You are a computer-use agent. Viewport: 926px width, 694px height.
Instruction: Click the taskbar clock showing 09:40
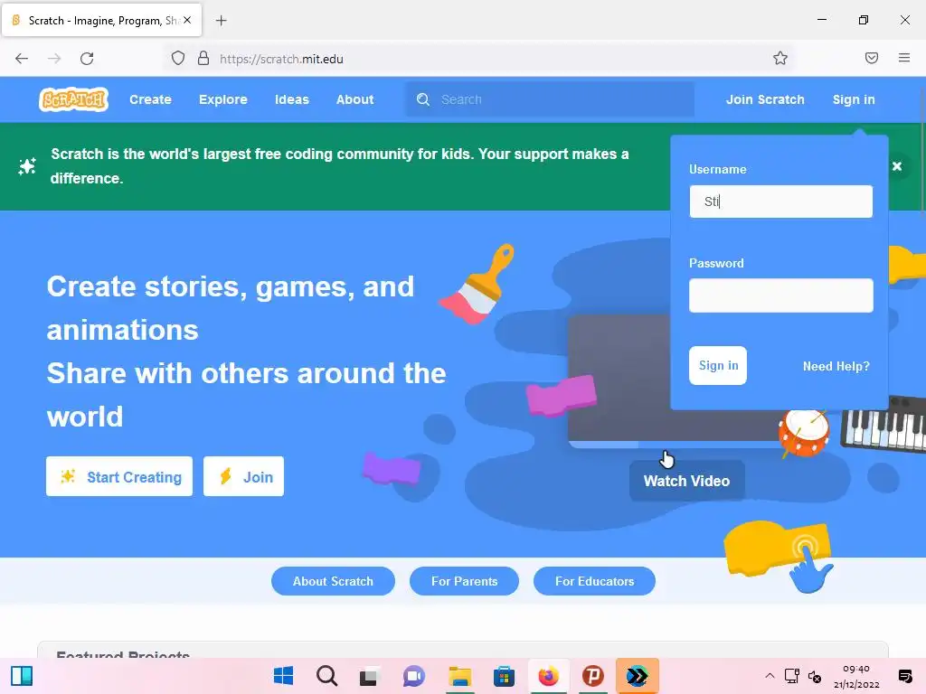click(x=856, y=676)
